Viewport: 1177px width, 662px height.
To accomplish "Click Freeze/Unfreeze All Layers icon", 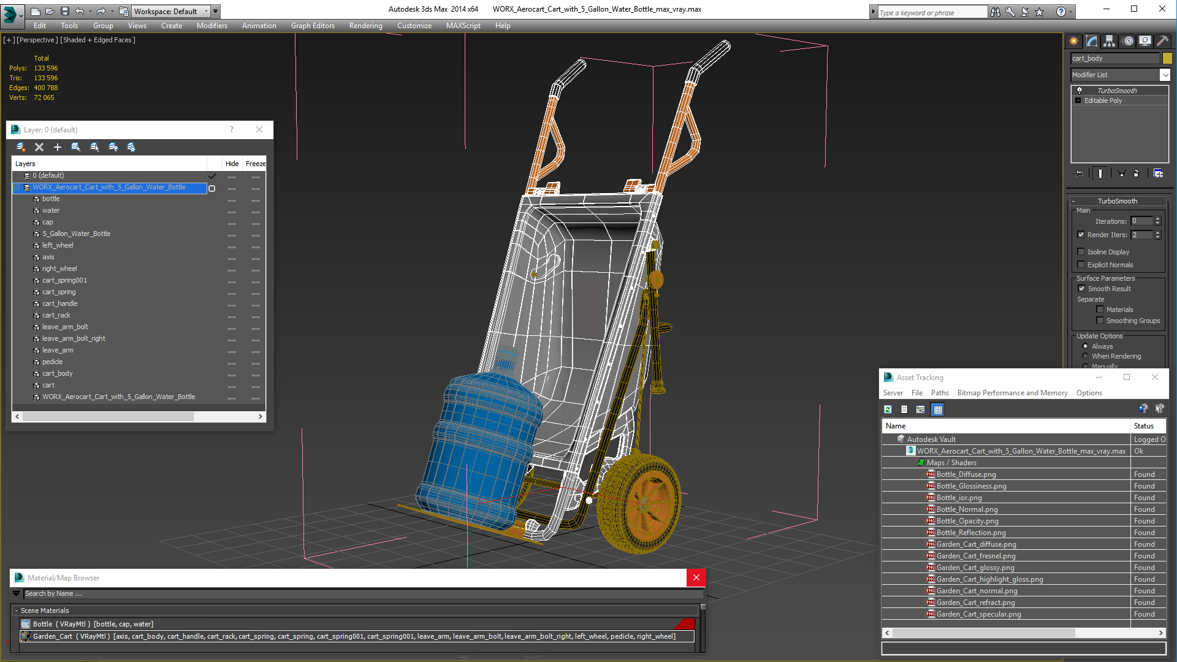I will click(x=131, y=147).
